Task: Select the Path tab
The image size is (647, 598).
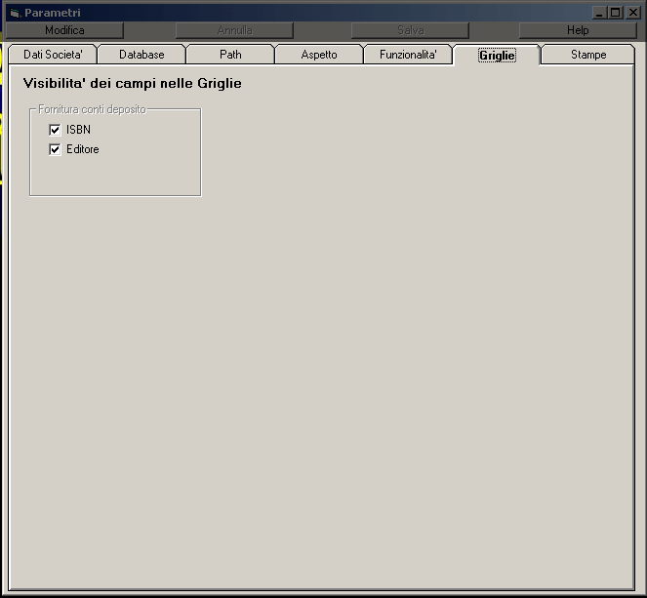Action: pos(230,55)
